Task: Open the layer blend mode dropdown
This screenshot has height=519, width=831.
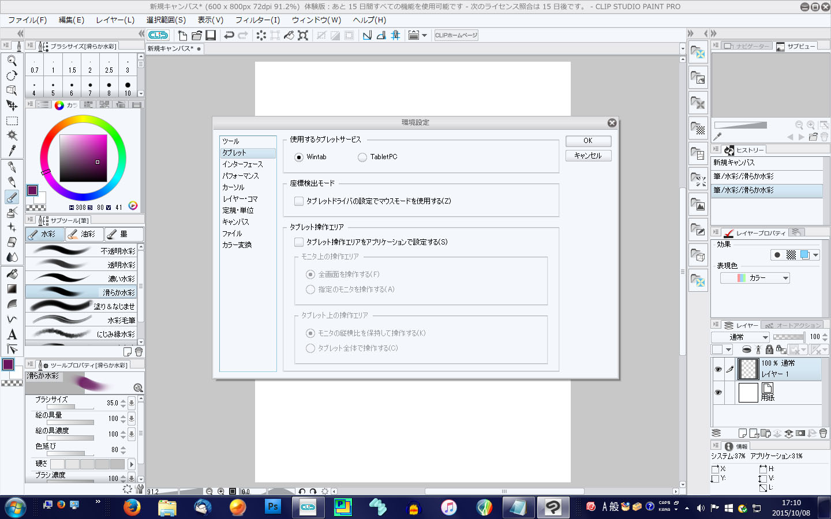Action: [740, 337]
